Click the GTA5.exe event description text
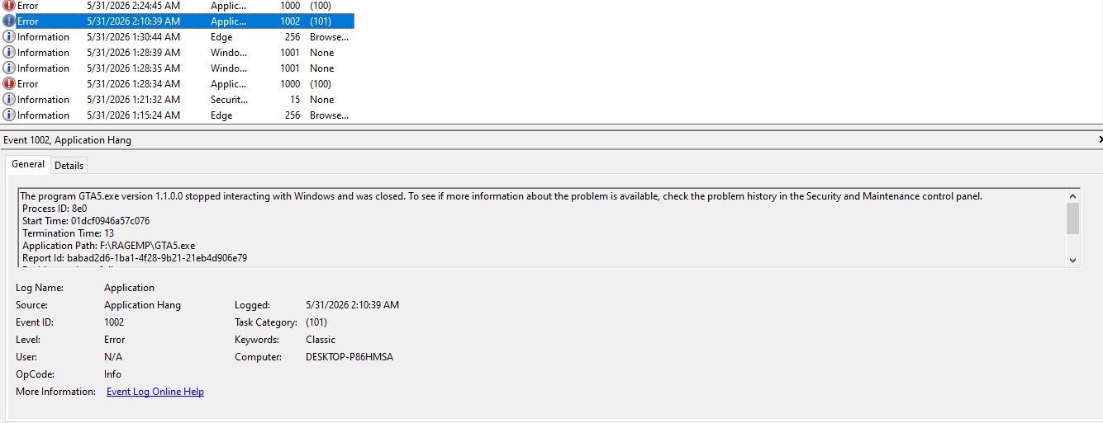The width and height of the screenshot is (1103, 423). [501, 196]
